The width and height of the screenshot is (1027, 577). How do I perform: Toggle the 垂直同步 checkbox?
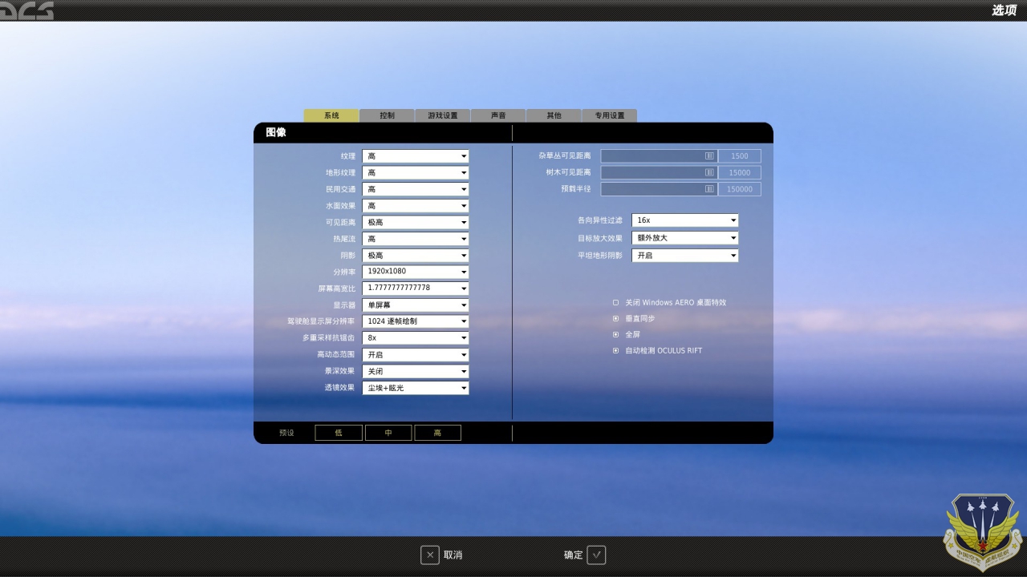point(616,319)
